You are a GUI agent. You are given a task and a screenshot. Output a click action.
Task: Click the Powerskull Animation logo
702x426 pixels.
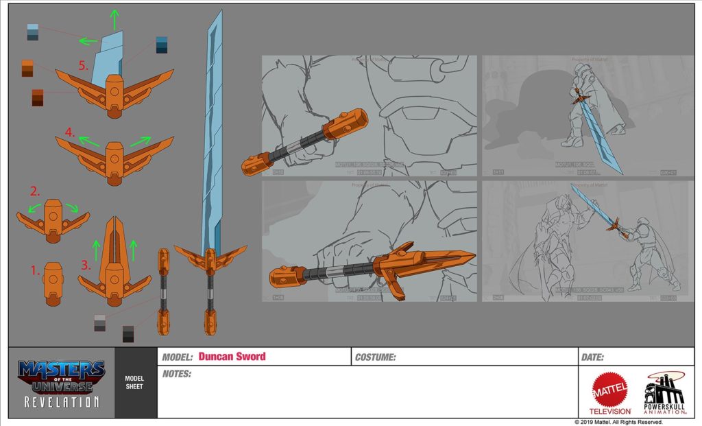pos(664,393)
